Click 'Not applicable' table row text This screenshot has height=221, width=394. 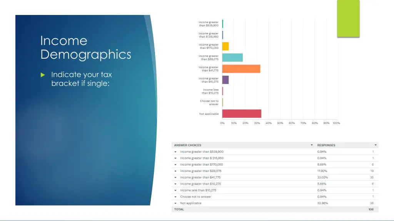click(x=190, y=203)
